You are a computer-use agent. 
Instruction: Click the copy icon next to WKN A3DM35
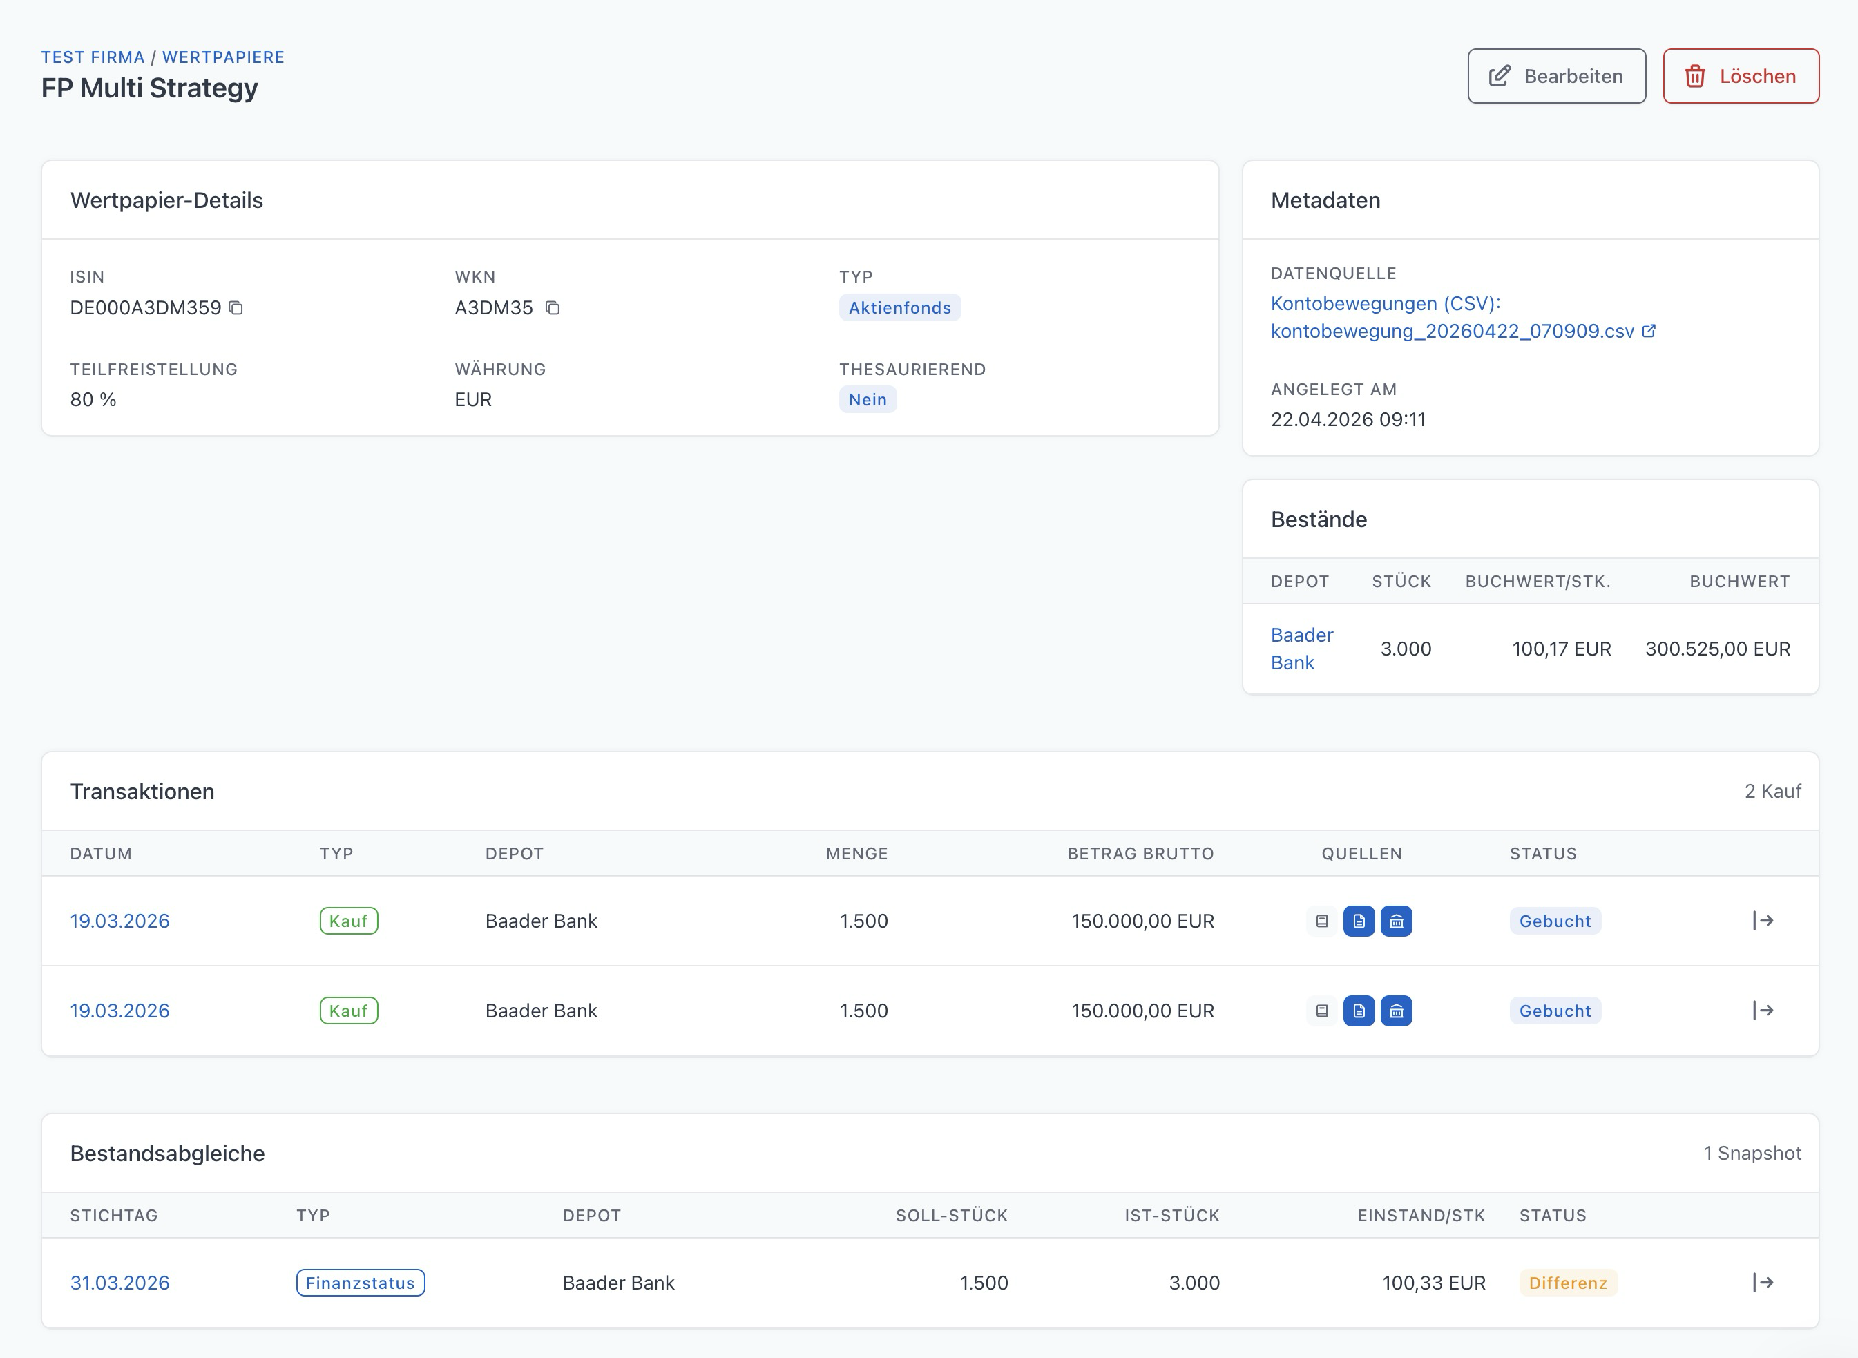click(x=553, y=307)
